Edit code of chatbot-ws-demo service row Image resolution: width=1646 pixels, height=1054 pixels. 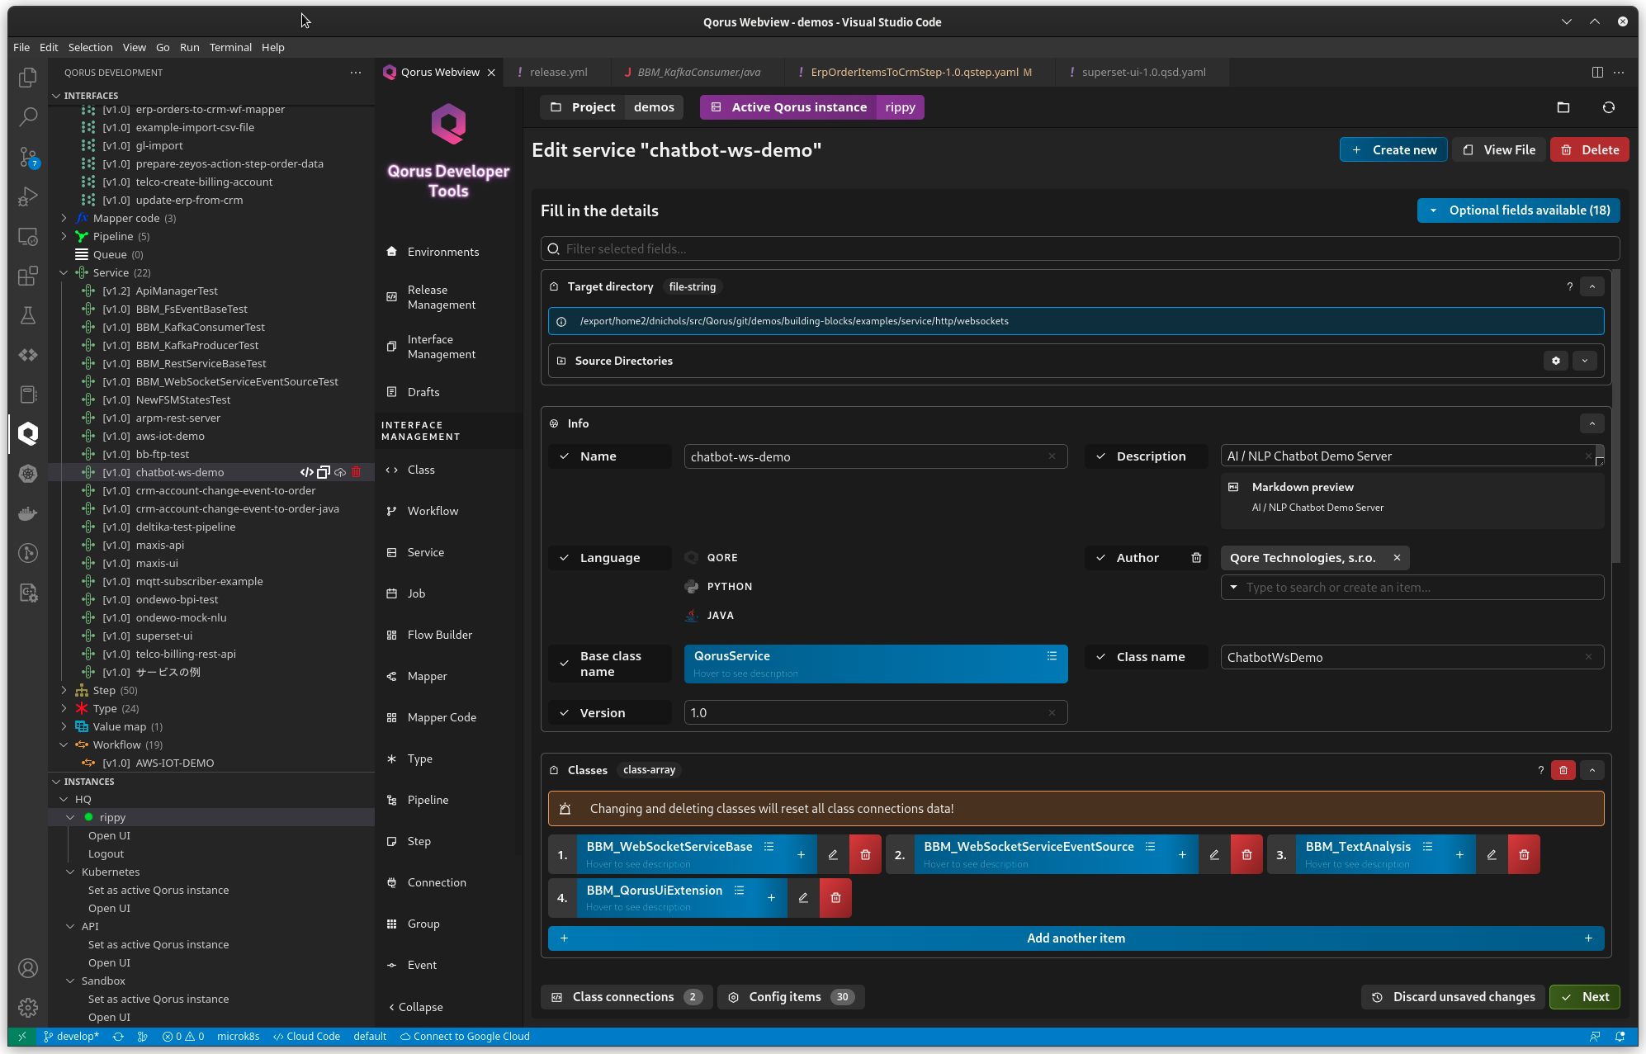(306, 472)
